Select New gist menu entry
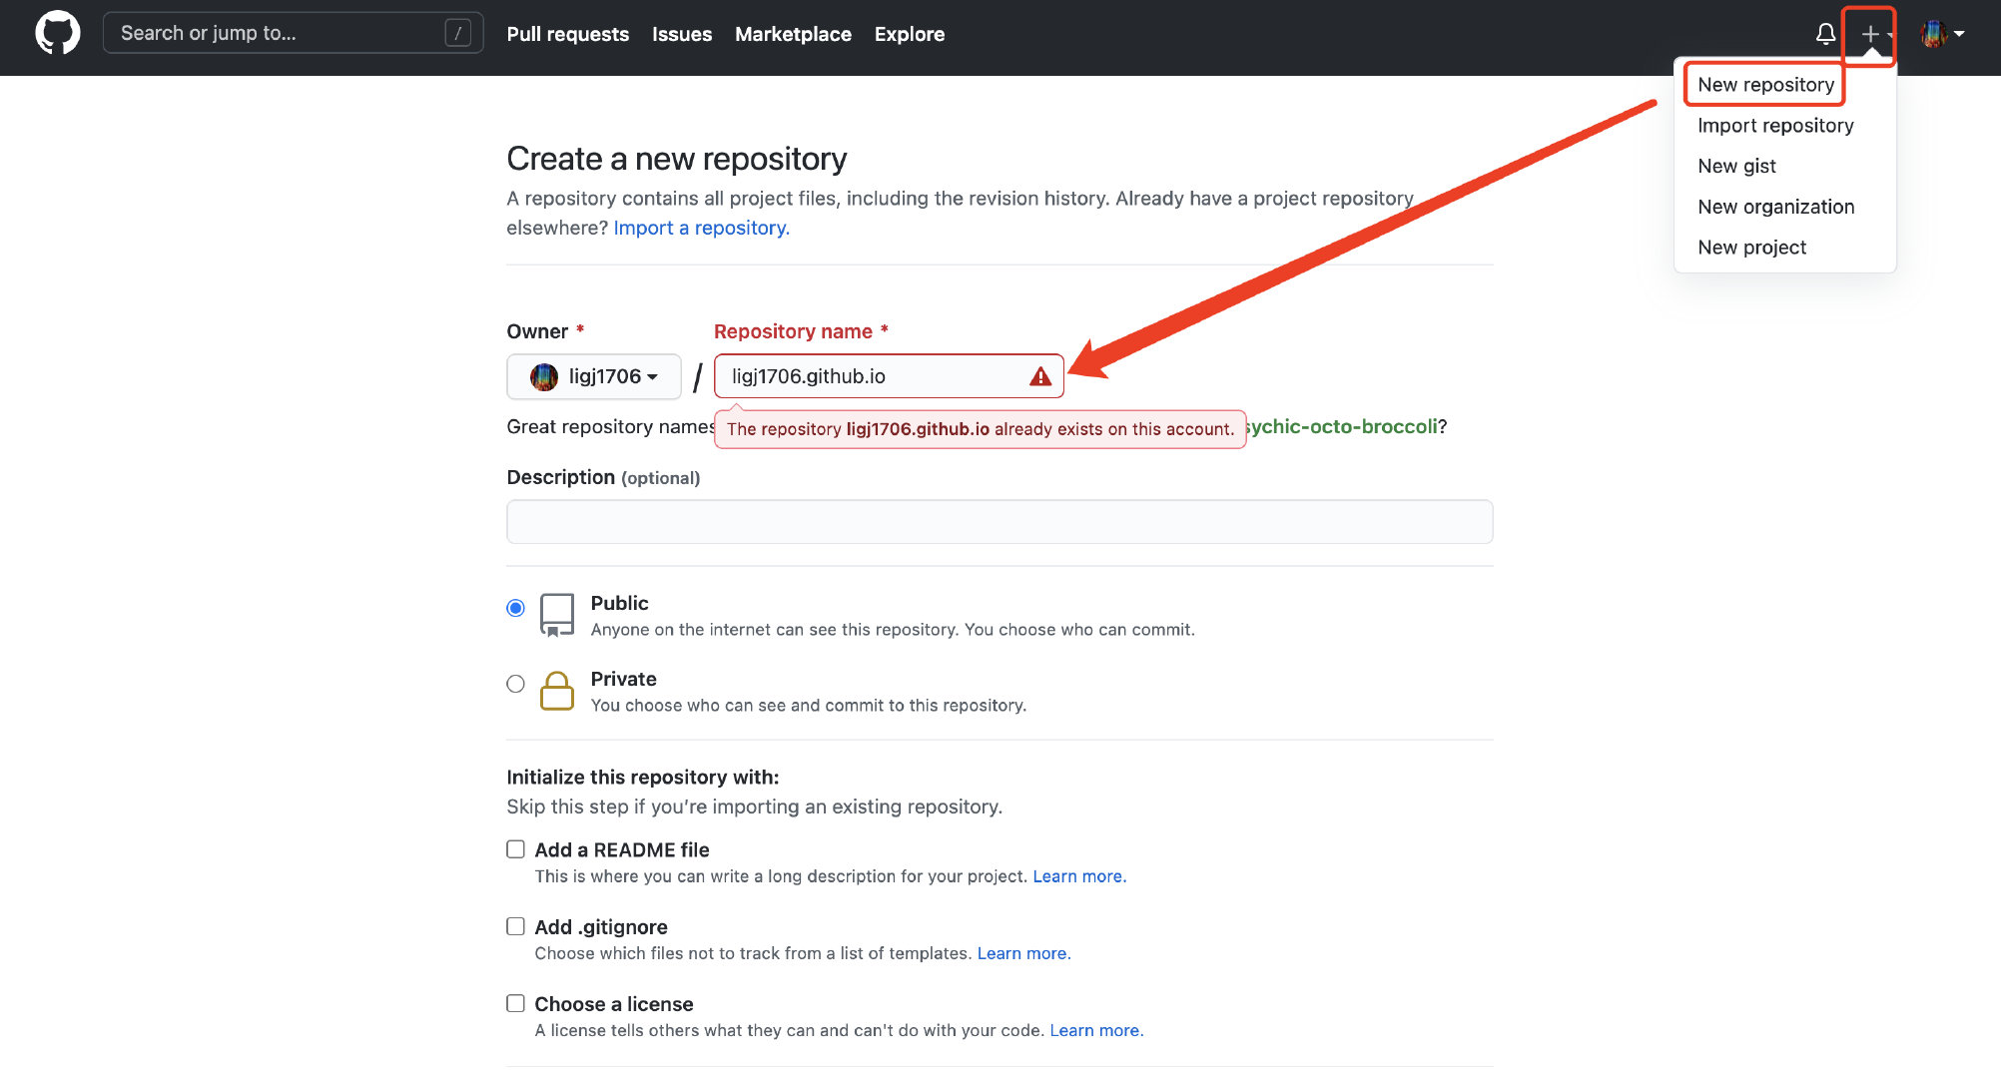This screenshot has width=2001, height=1078. click(x=1736, y=166)
